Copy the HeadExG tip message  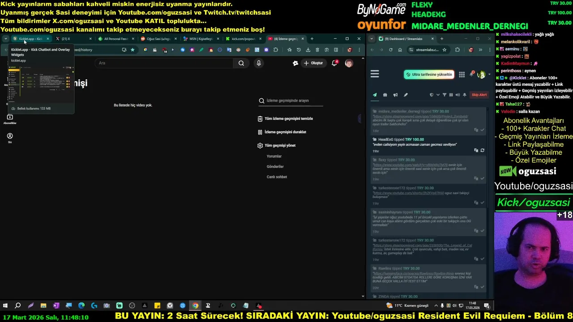coord(476,150)
